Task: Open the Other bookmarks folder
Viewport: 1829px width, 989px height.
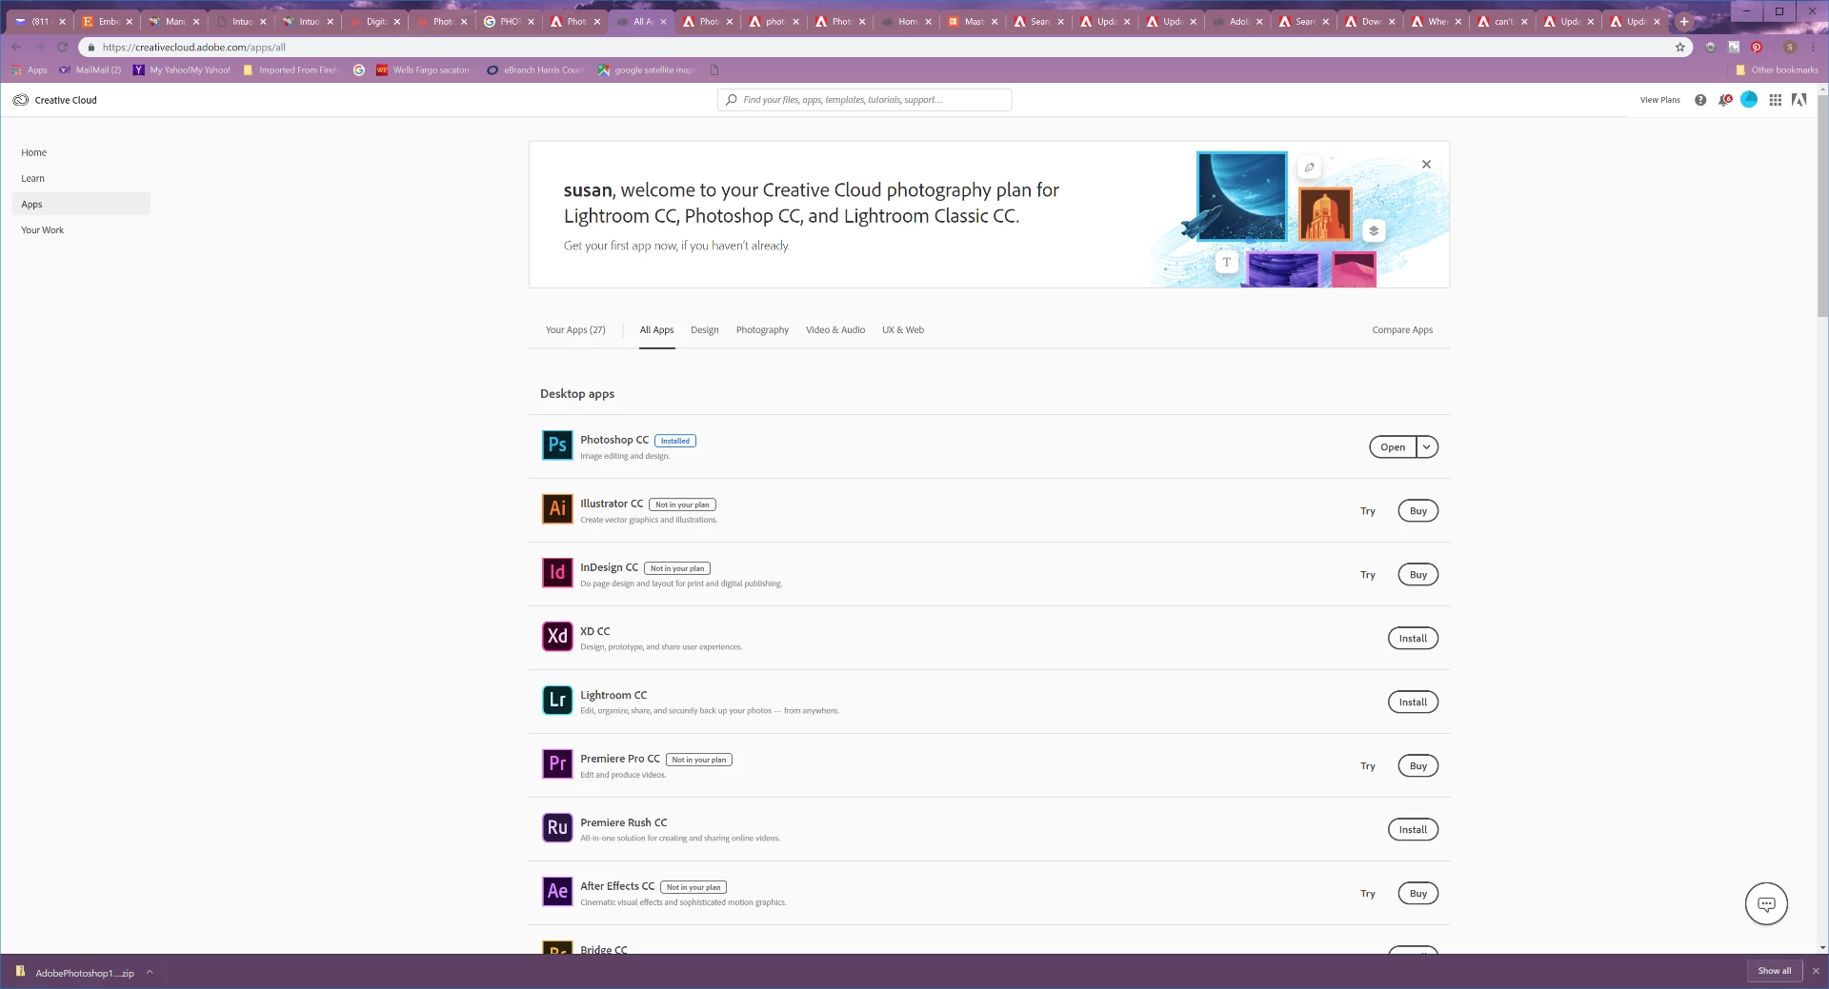Action: 1777,70
